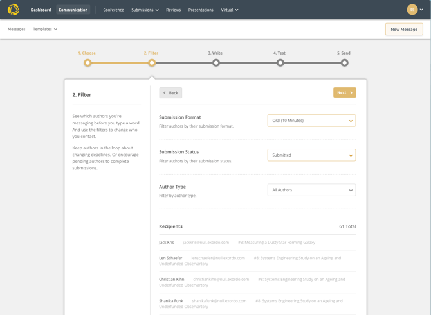Open the Conference page
This screenshot has height=315, width=431.
[x=113, y=10]
